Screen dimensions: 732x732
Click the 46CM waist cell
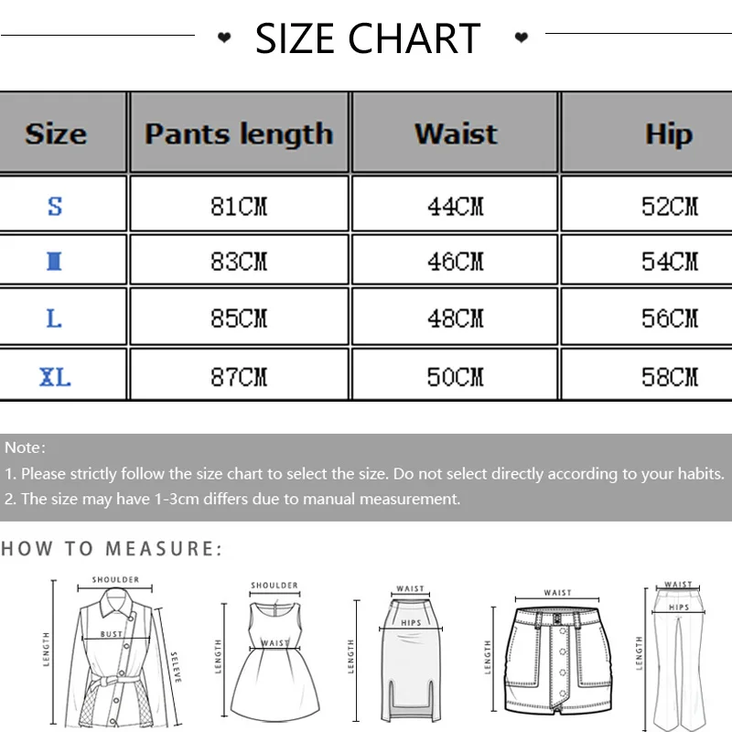coord(456,262)
